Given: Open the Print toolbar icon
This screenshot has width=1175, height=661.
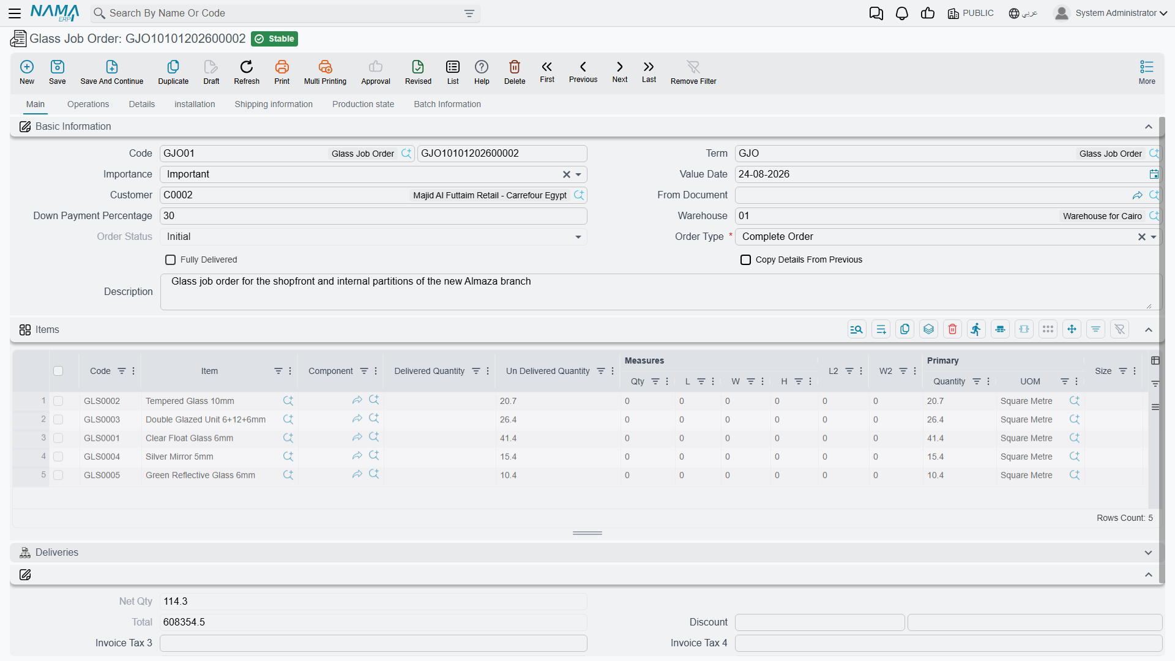Looking at the screenshot, I should tap(282, 72).
